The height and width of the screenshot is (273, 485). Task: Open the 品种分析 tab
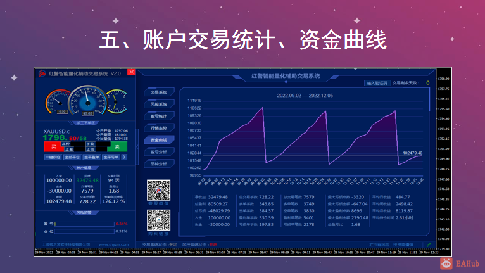pos(159,164)
